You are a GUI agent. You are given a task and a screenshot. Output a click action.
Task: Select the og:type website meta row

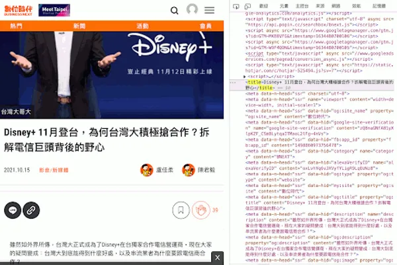pyautogui.click(x=320, y=176)
